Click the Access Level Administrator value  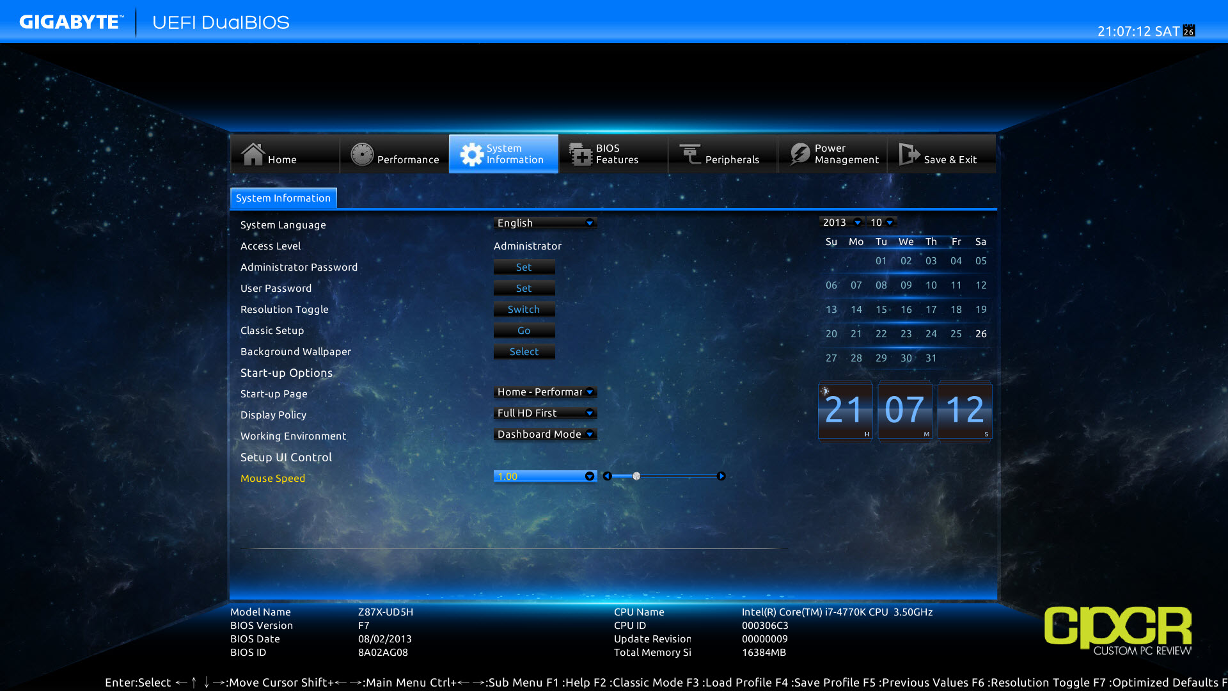click(x=528, y=246)
